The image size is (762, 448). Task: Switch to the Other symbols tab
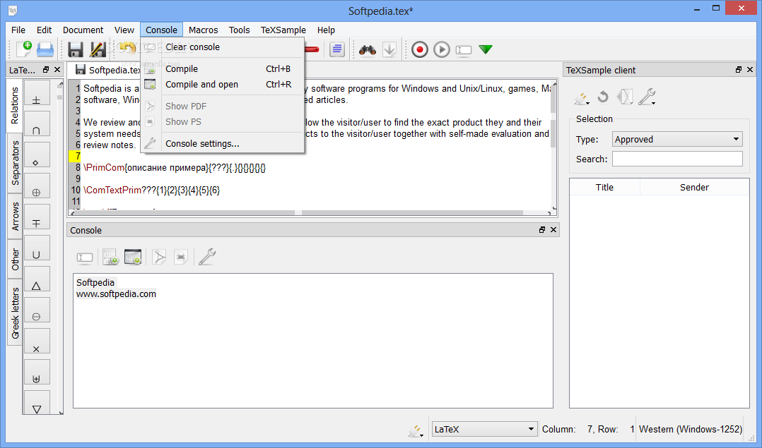coord(15,260)
